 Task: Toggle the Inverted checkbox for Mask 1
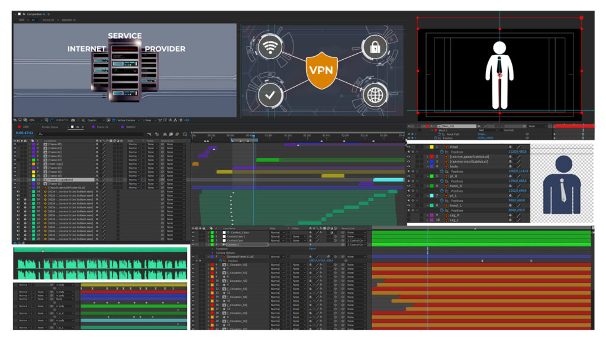point(502,130)
